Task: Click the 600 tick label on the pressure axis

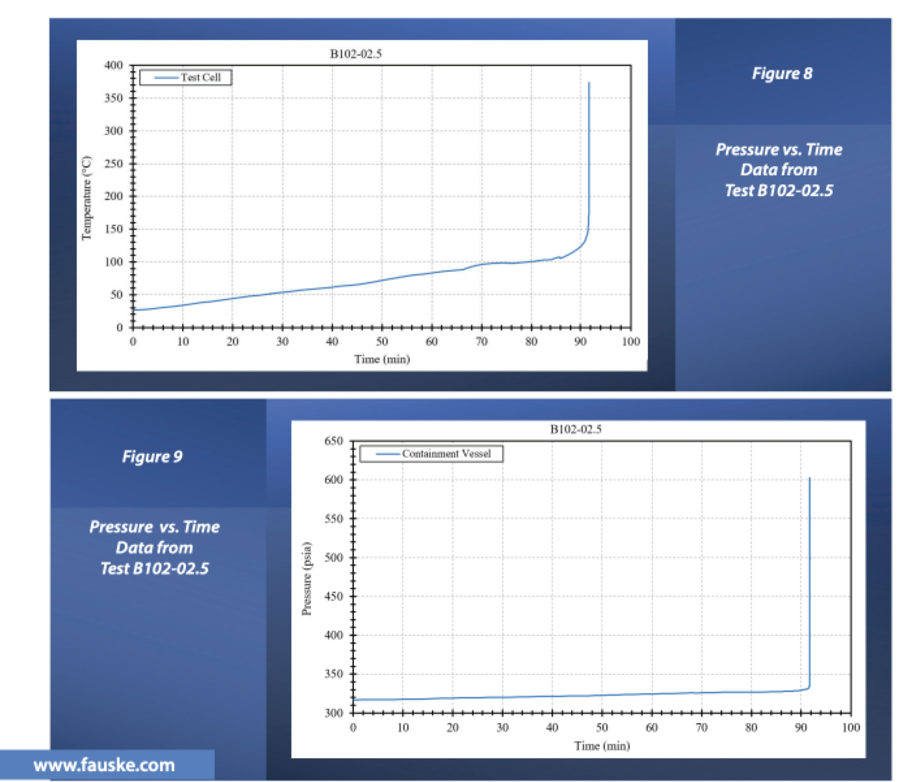Action: tap(333, 480)
